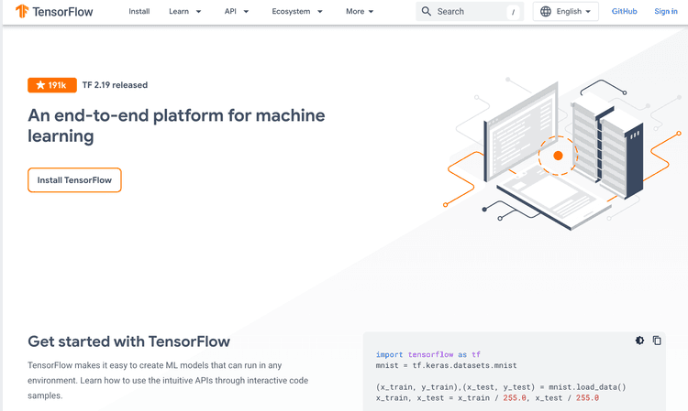Click the 'mnist = tf.keras.datasets.mnist' code line
The image size is (688, 411).
(x=446, y=365)
